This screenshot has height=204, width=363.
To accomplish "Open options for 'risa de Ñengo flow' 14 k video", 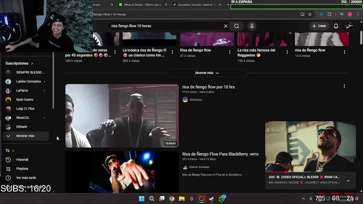I will (x=344, y=52).
